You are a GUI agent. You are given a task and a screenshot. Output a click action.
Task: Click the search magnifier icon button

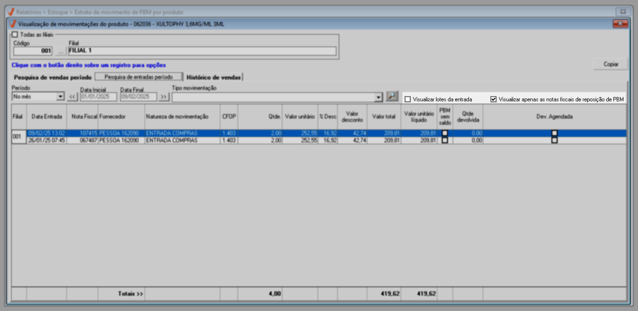392,96
